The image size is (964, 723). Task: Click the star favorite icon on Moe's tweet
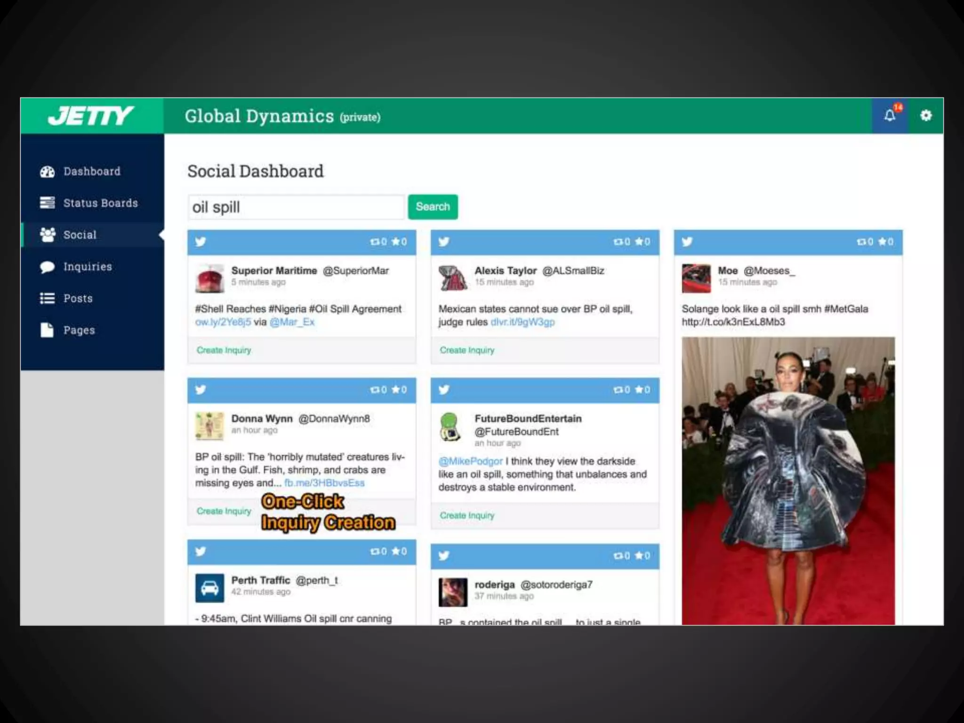882,242
